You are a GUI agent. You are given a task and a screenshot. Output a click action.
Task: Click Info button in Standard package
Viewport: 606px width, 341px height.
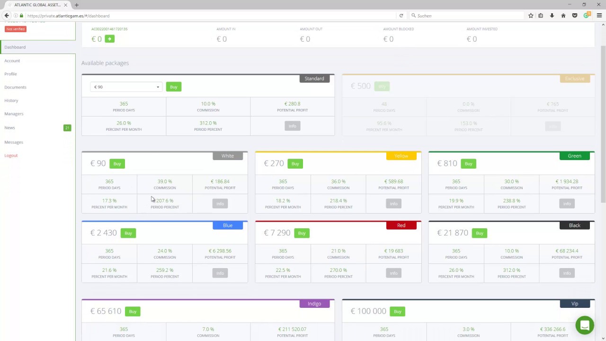[x=293, y=126]
